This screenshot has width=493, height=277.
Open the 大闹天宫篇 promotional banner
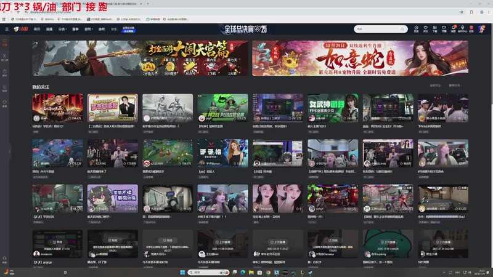pos(140,58)
